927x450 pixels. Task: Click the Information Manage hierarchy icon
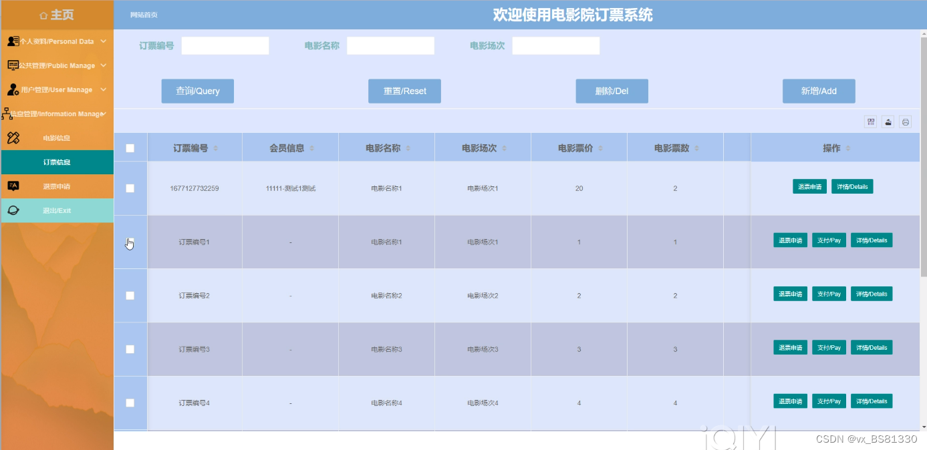coord(7,114)
